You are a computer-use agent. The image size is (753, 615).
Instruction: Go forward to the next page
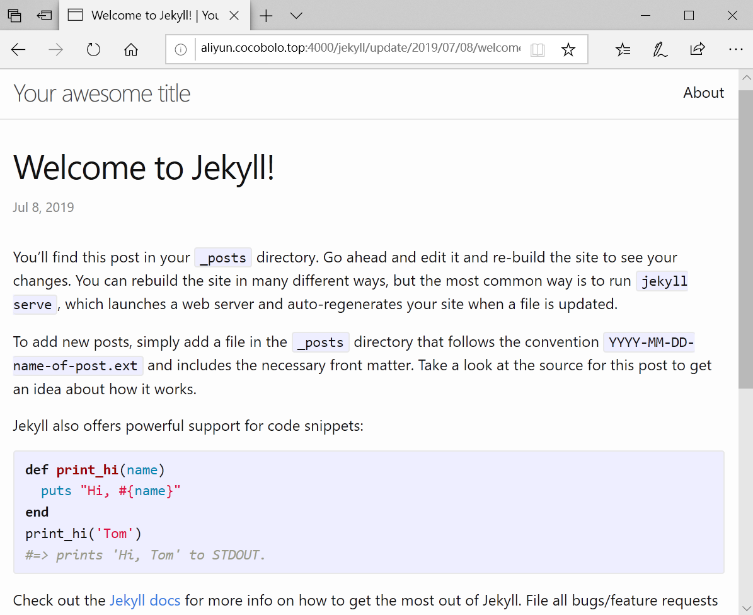[x=55, y=49]
